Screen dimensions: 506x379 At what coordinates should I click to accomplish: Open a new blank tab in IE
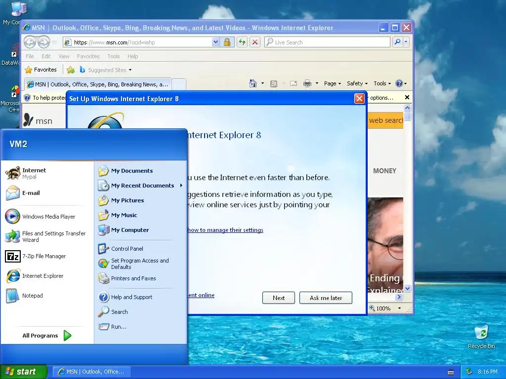coord(179,85)
